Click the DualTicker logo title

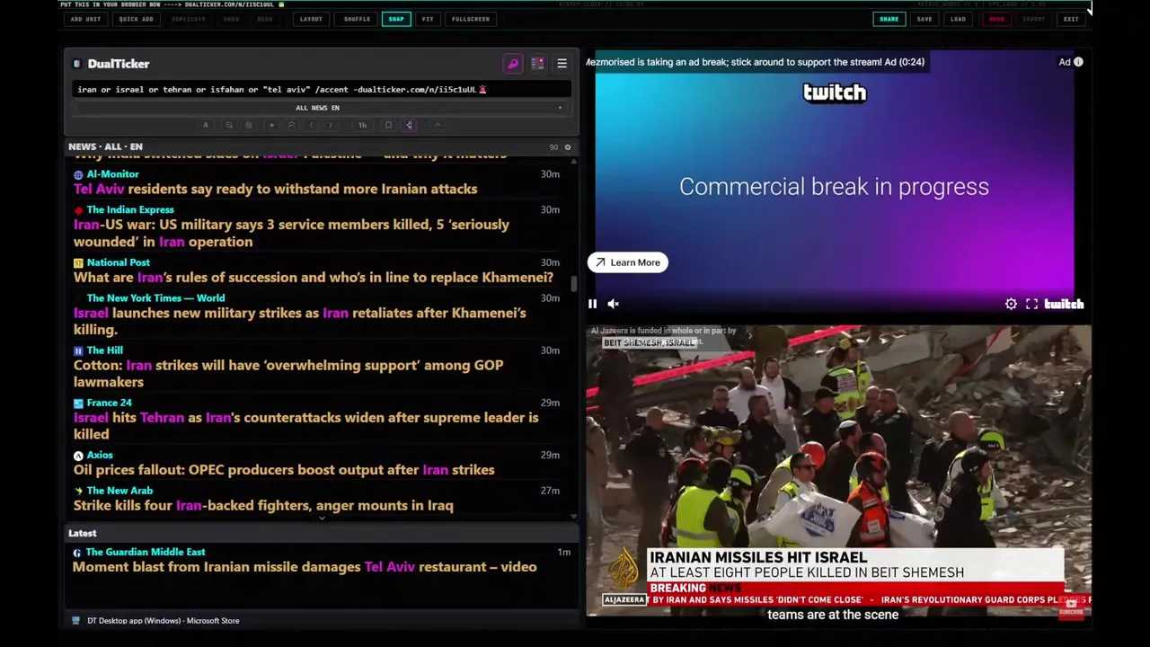point(119,64)
